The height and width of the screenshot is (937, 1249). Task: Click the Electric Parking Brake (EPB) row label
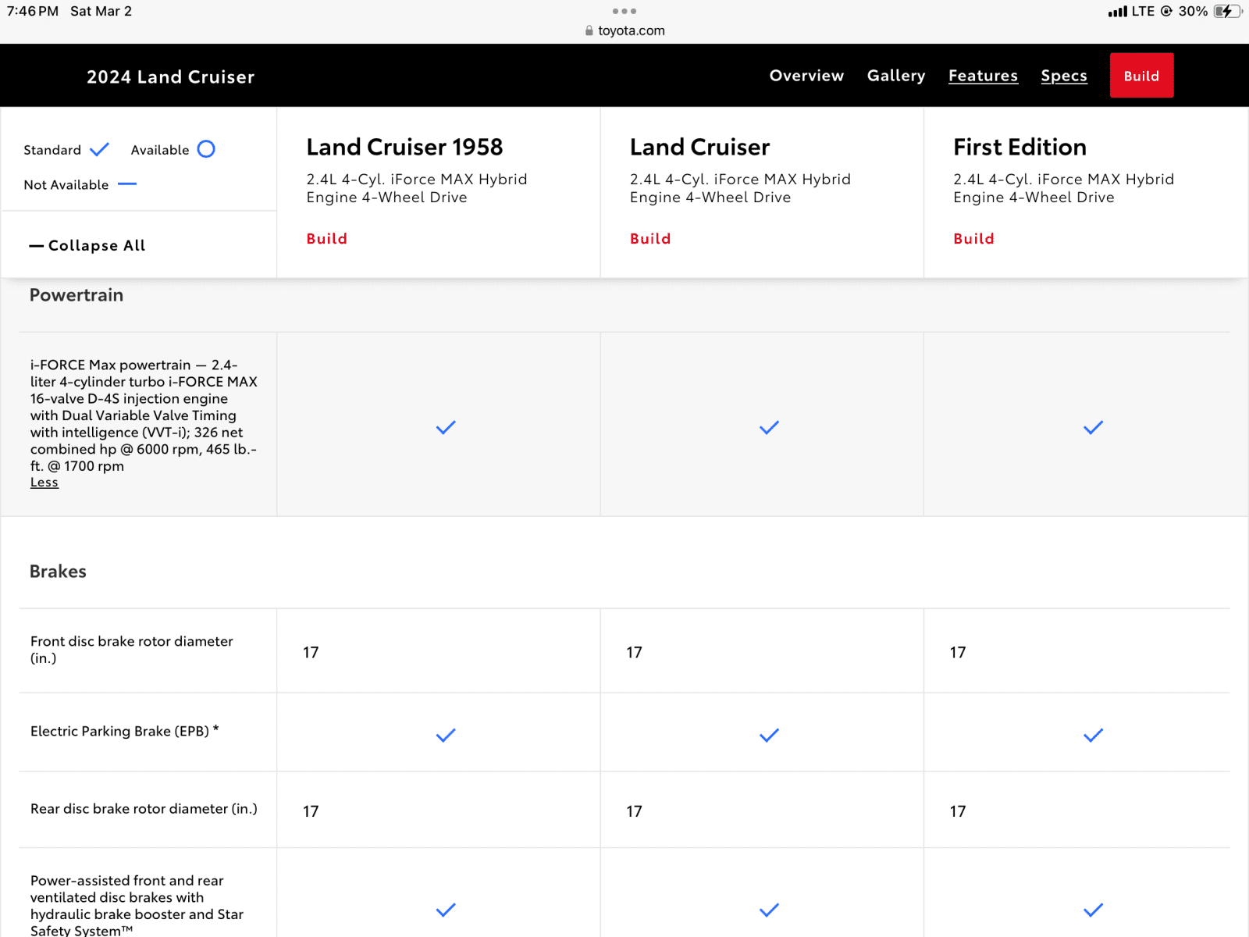click(125, 732)
